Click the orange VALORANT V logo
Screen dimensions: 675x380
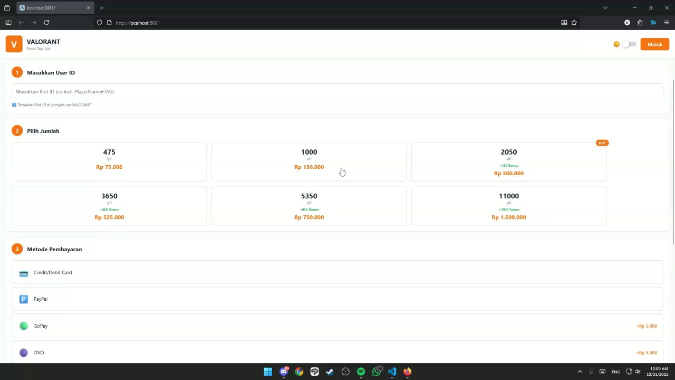14,44
